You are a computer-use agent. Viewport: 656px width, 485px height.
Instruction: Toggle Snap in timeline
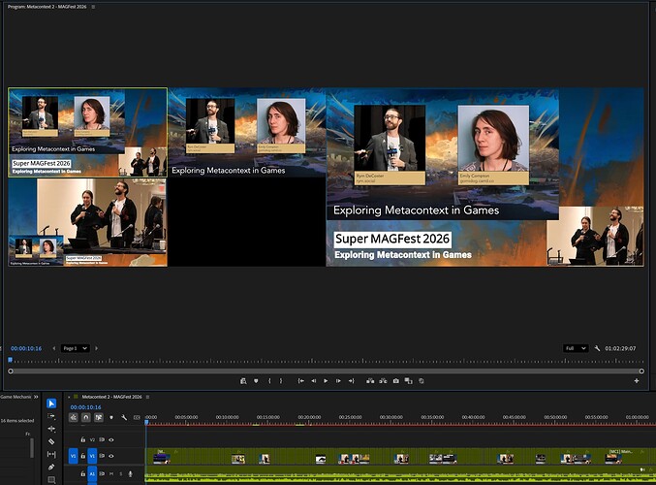(x=86, y=417)
